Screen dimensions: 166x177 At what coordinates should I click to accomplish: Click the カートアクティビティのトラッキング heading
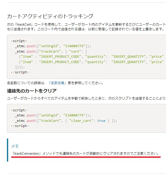click(x=50, y=16)
